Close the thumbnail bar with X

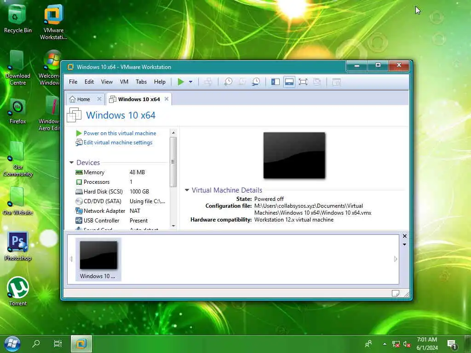[x=405, y=236]
